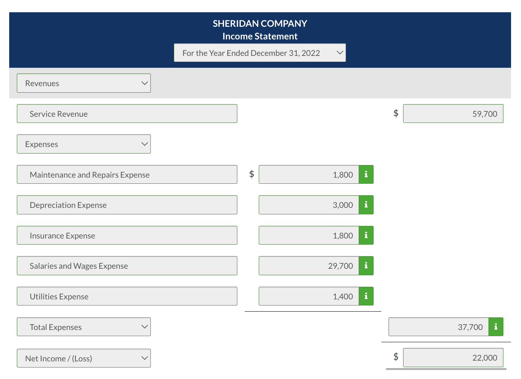The height and width of the screenshot is (379, 521).
Task: Click the Insurance Expense amount field
Action: [x=309, y=235]
